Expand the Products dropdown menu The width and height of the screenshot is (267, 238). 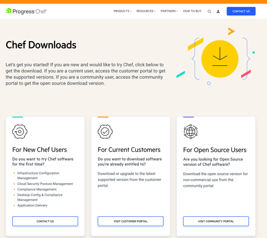click(x=122, y=11)
